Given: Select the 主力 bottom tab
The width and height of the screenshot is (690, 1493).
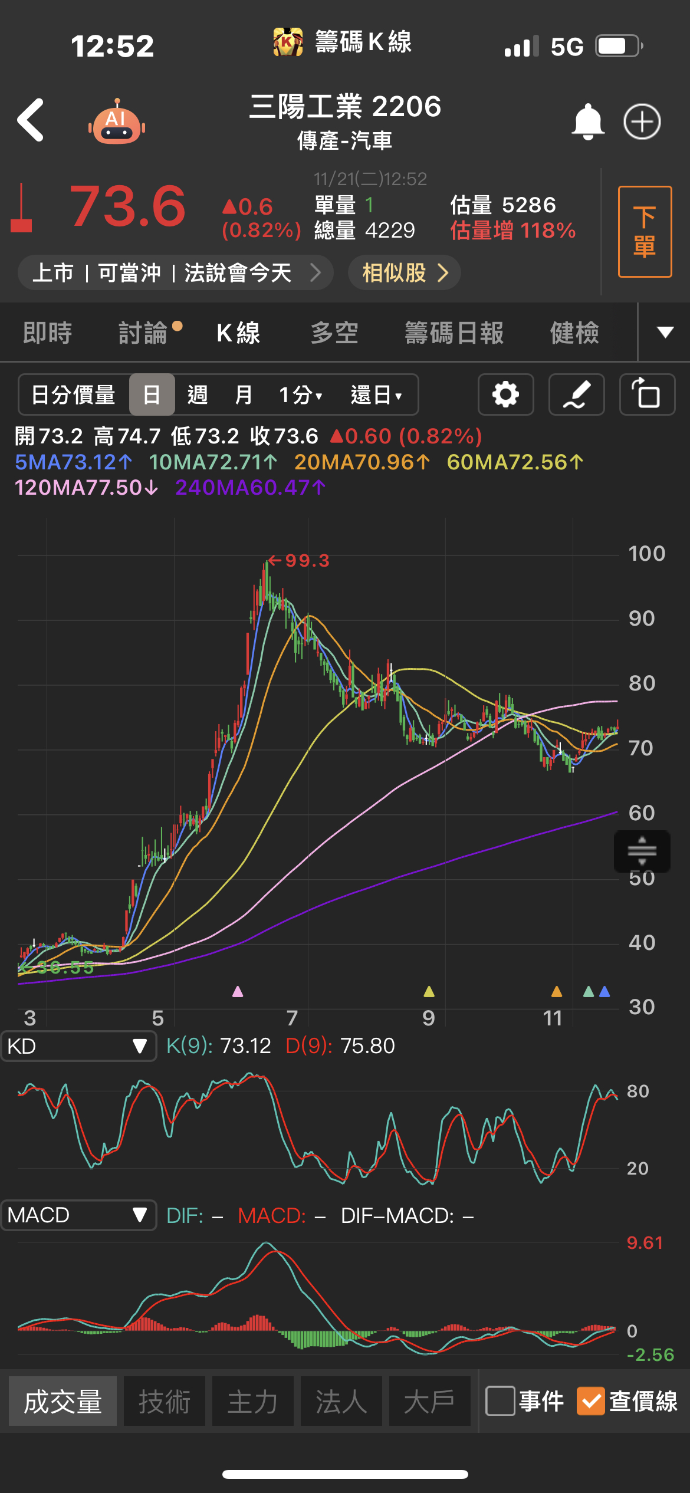Looking at the screenshot, I should pos(253,1401).
